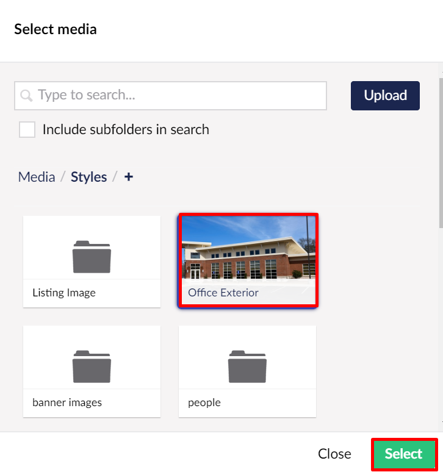Click the scrollbar up arrow
443x472 pixels.
(441, 72)
